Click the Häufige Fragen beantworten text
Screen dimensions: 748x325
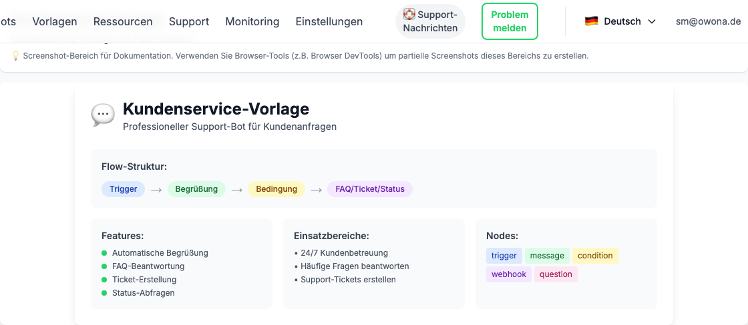point(355,266)
